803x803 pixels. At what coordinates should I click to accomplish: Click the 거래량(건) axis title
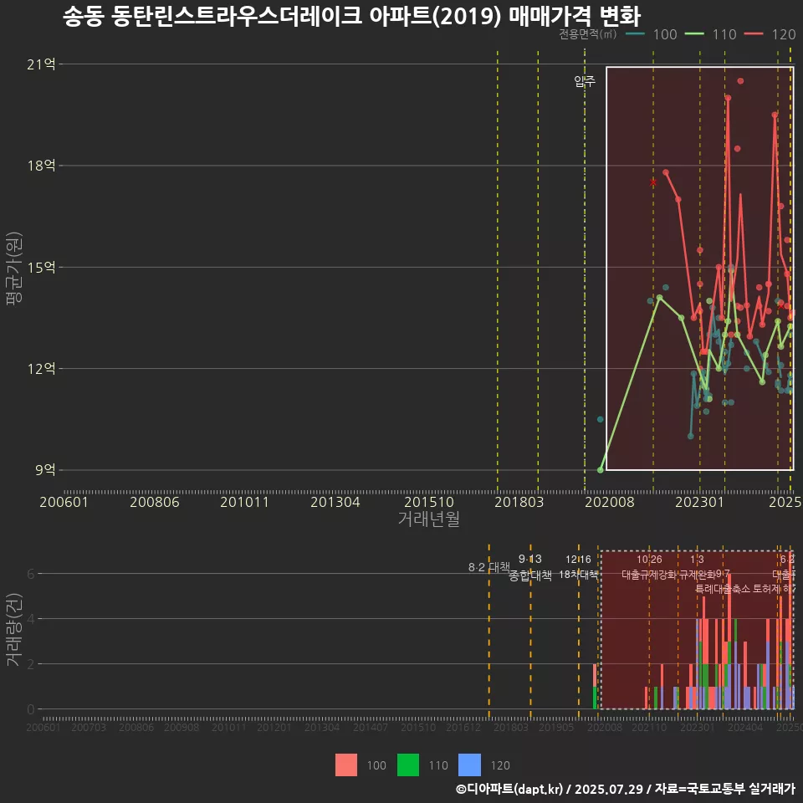[x=14, y=630]
